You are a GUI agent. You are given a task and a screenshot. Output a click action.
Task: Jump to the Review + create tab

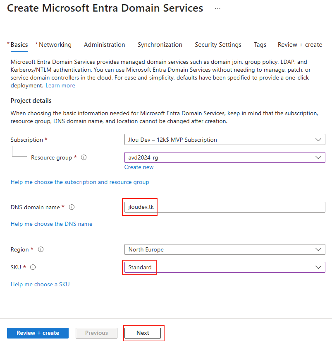click(300, 45)
